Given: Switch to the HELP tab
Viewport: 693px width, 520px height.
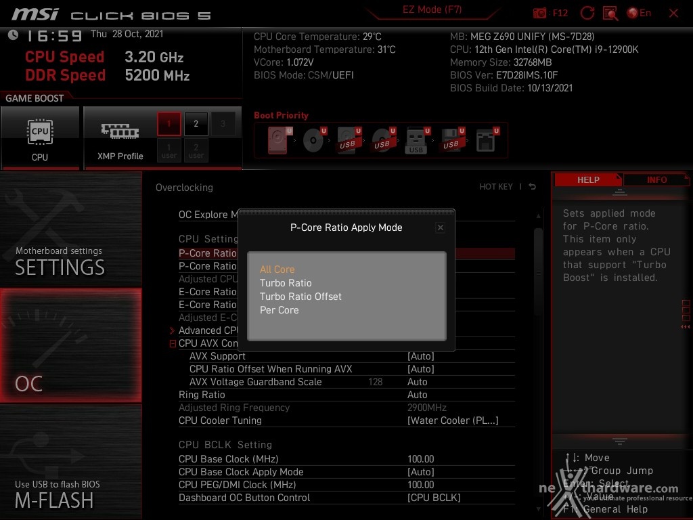Looking at the screenshot, I should (588, 180).
